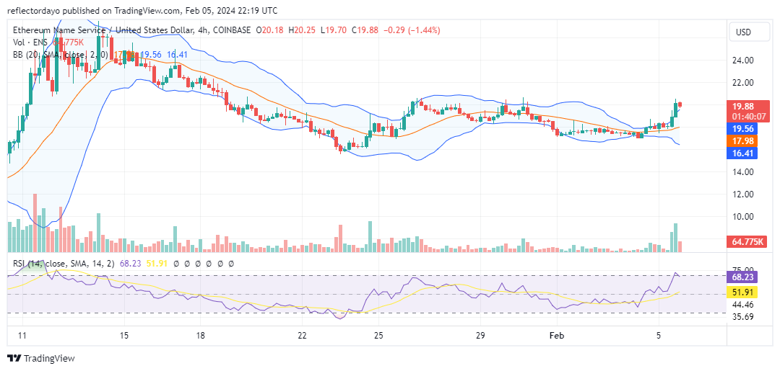Click the Vol · ENS indicator legend
The width and height of the screenshot is (780, 371).
click(x=31, y=43)
